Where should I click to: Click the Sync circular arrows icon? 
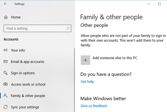coord(5,107)
